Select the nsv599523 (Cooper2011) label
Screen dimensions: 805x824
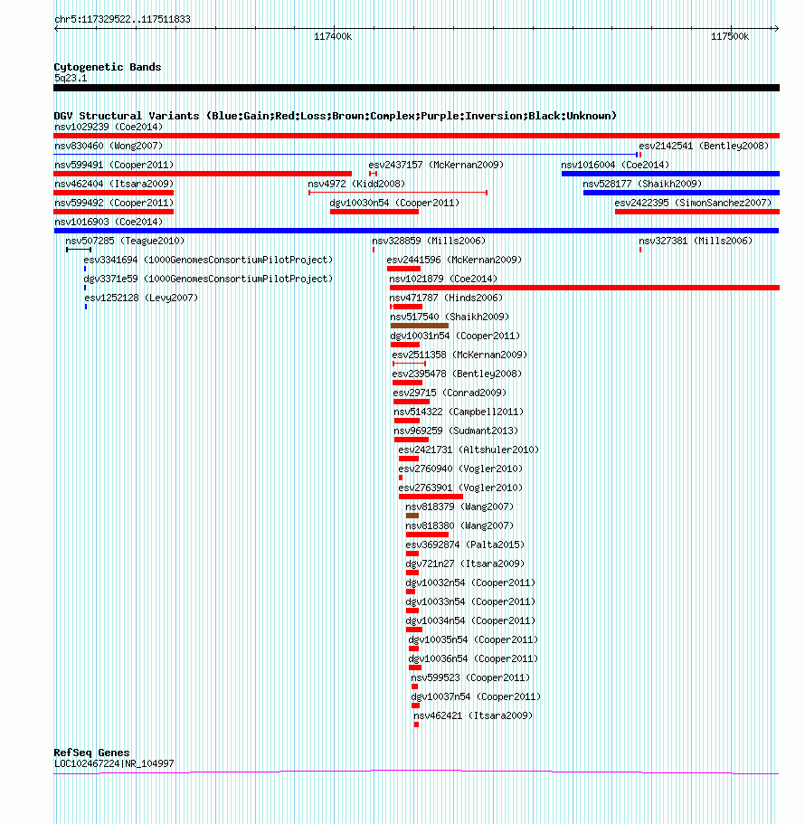tap(471, 677)
